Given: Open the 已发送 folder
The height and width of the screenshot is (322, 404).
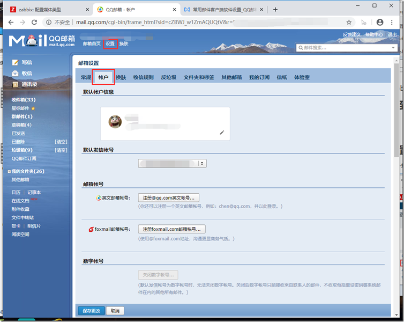Looking at the screenshot, I should click(18, 134).
